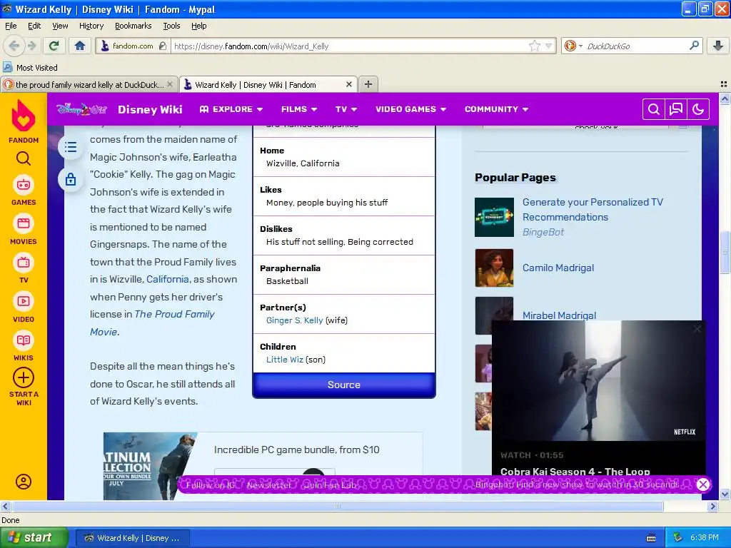Expand the TV dropdown in wiki header

(346, 109)
